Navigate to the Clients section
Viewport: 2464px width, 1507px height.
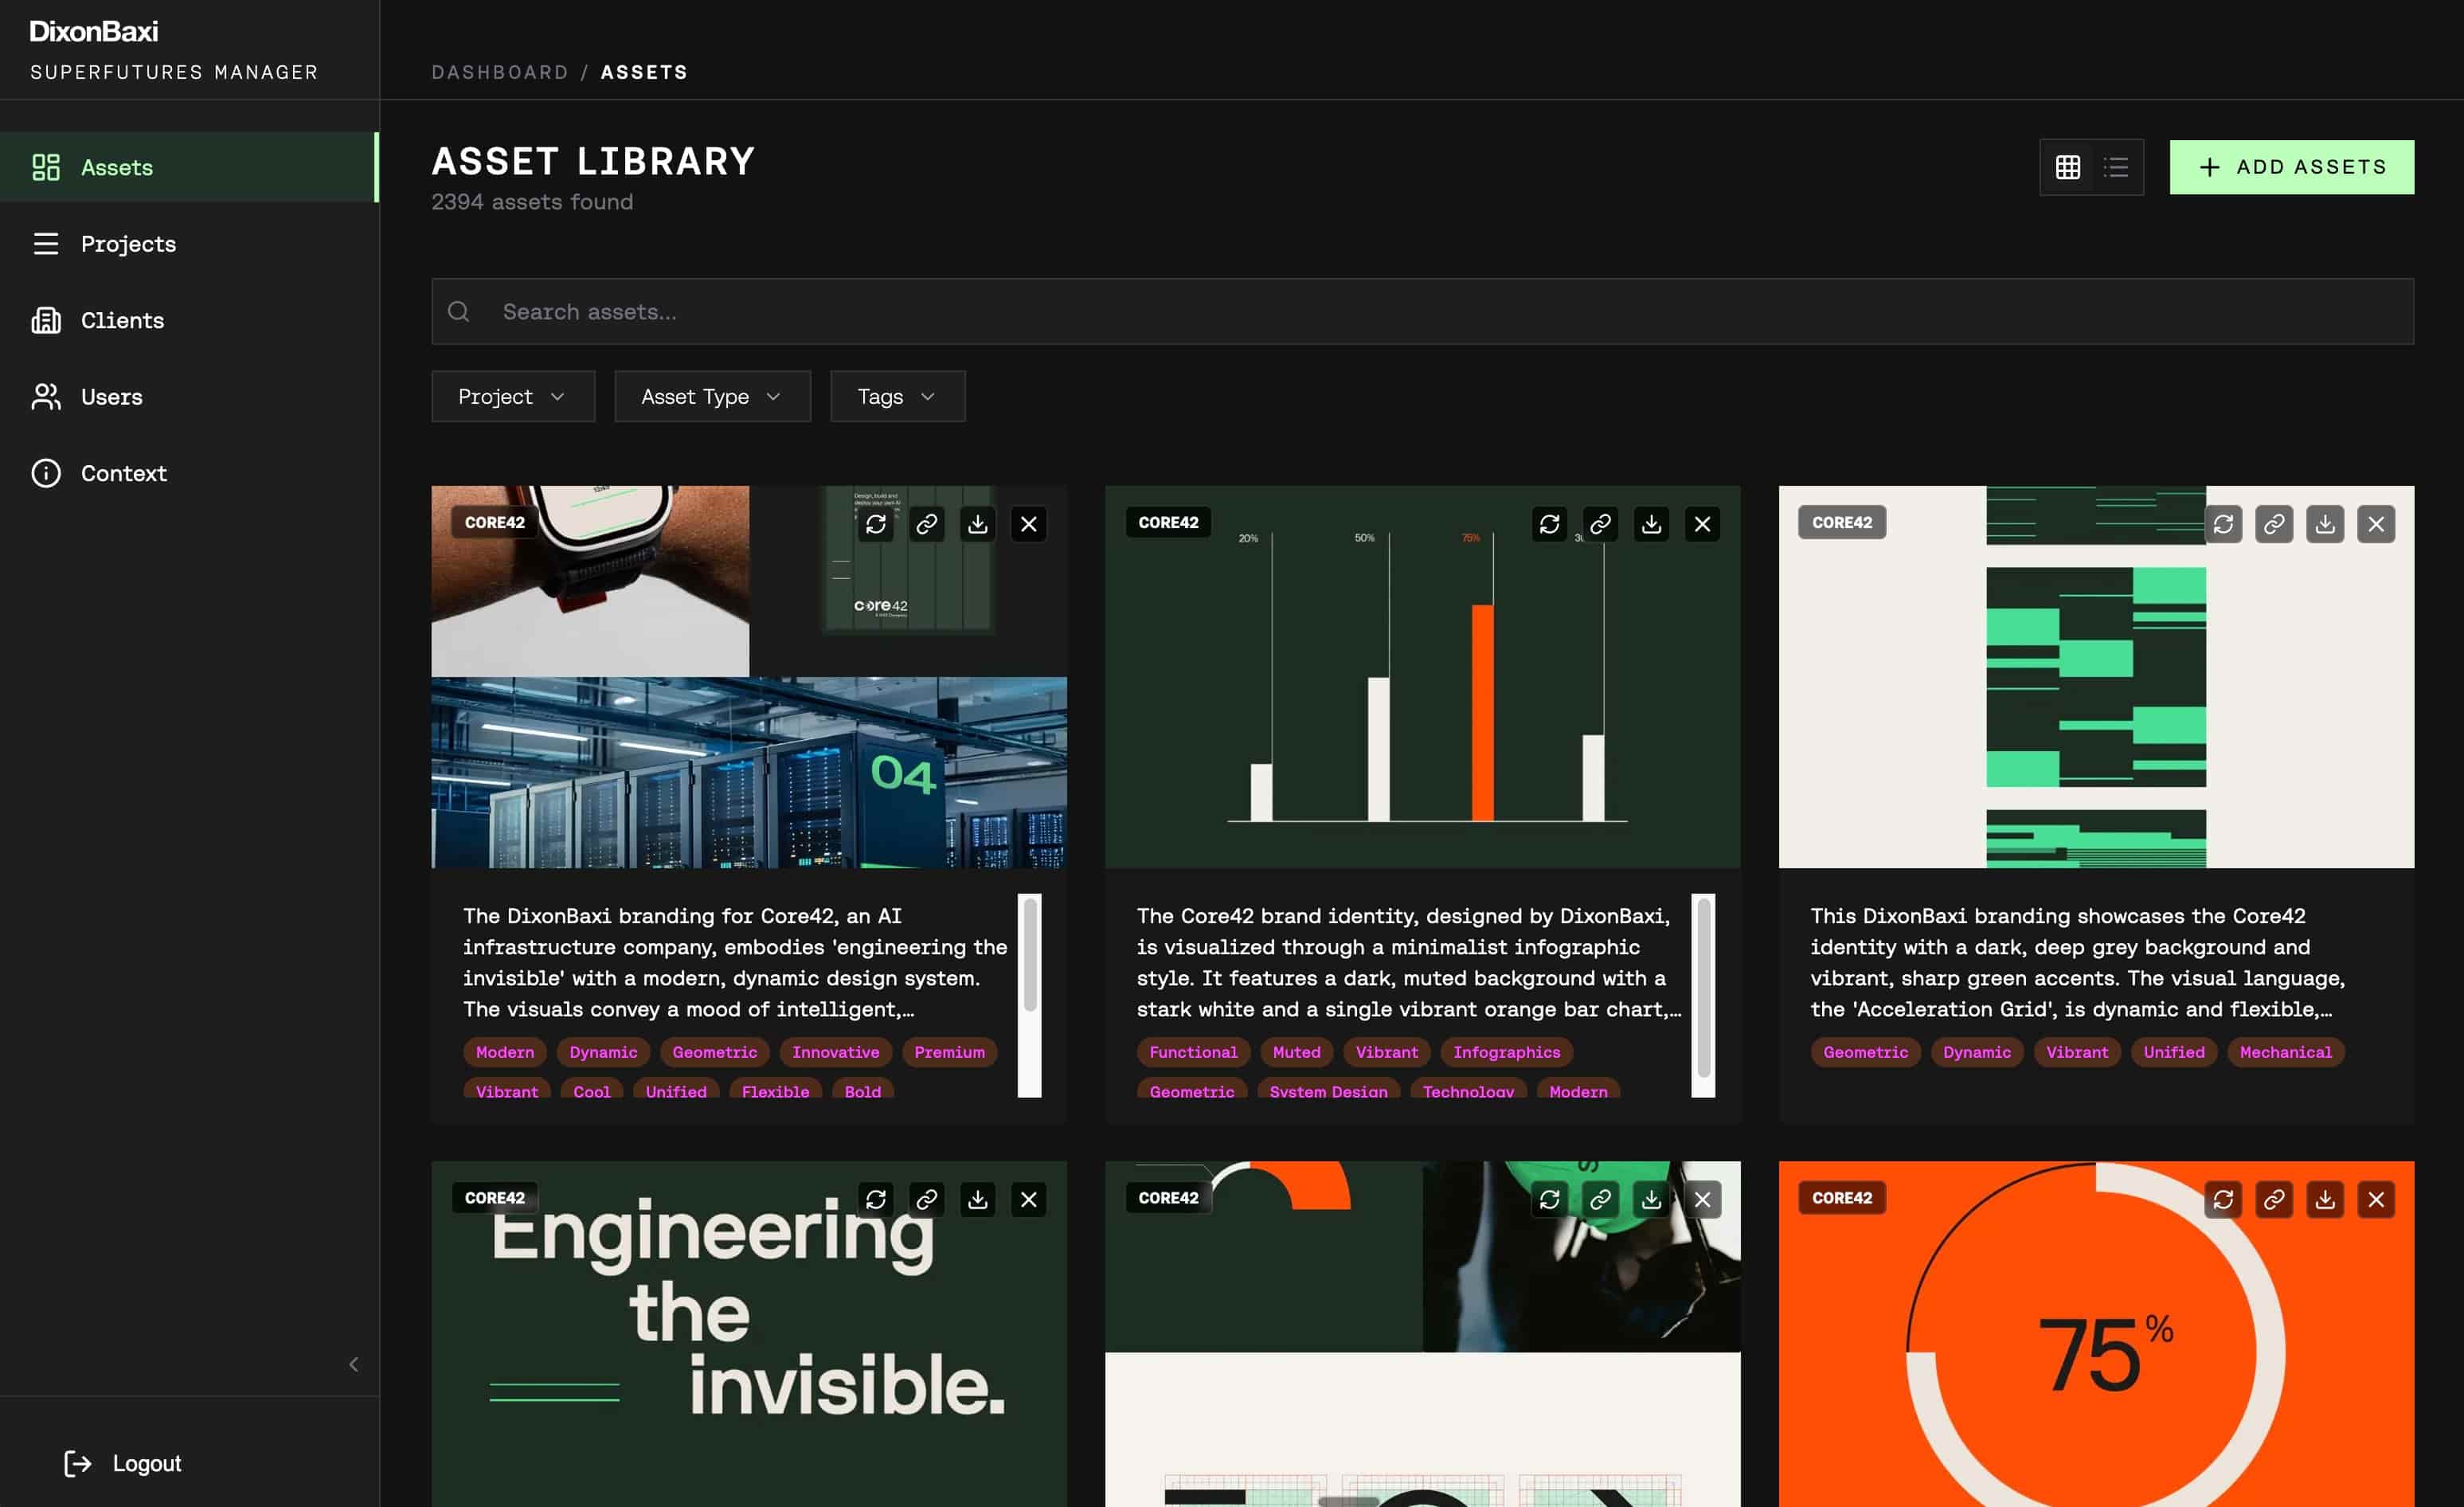[x=189, y=320]
